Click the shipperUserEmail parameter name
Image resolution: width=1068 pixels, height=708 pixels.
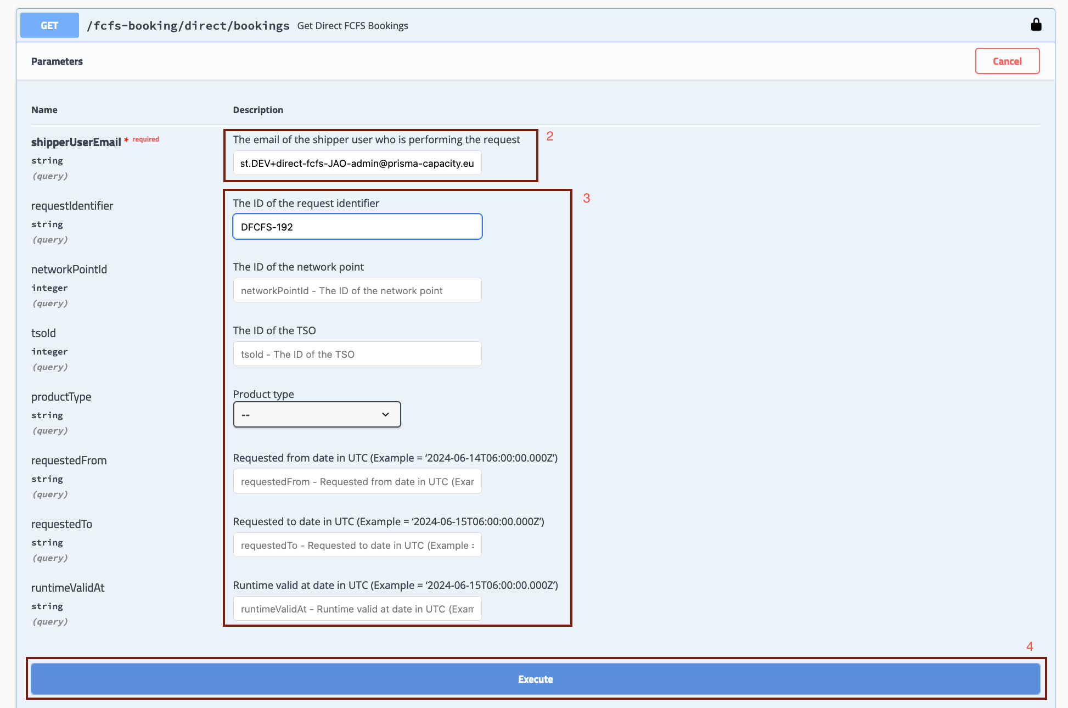click(x=76, y=142)
